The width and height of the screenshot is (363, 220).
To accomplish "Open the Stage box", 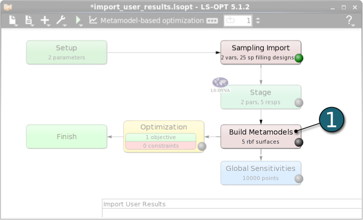I will click(261, 97).
